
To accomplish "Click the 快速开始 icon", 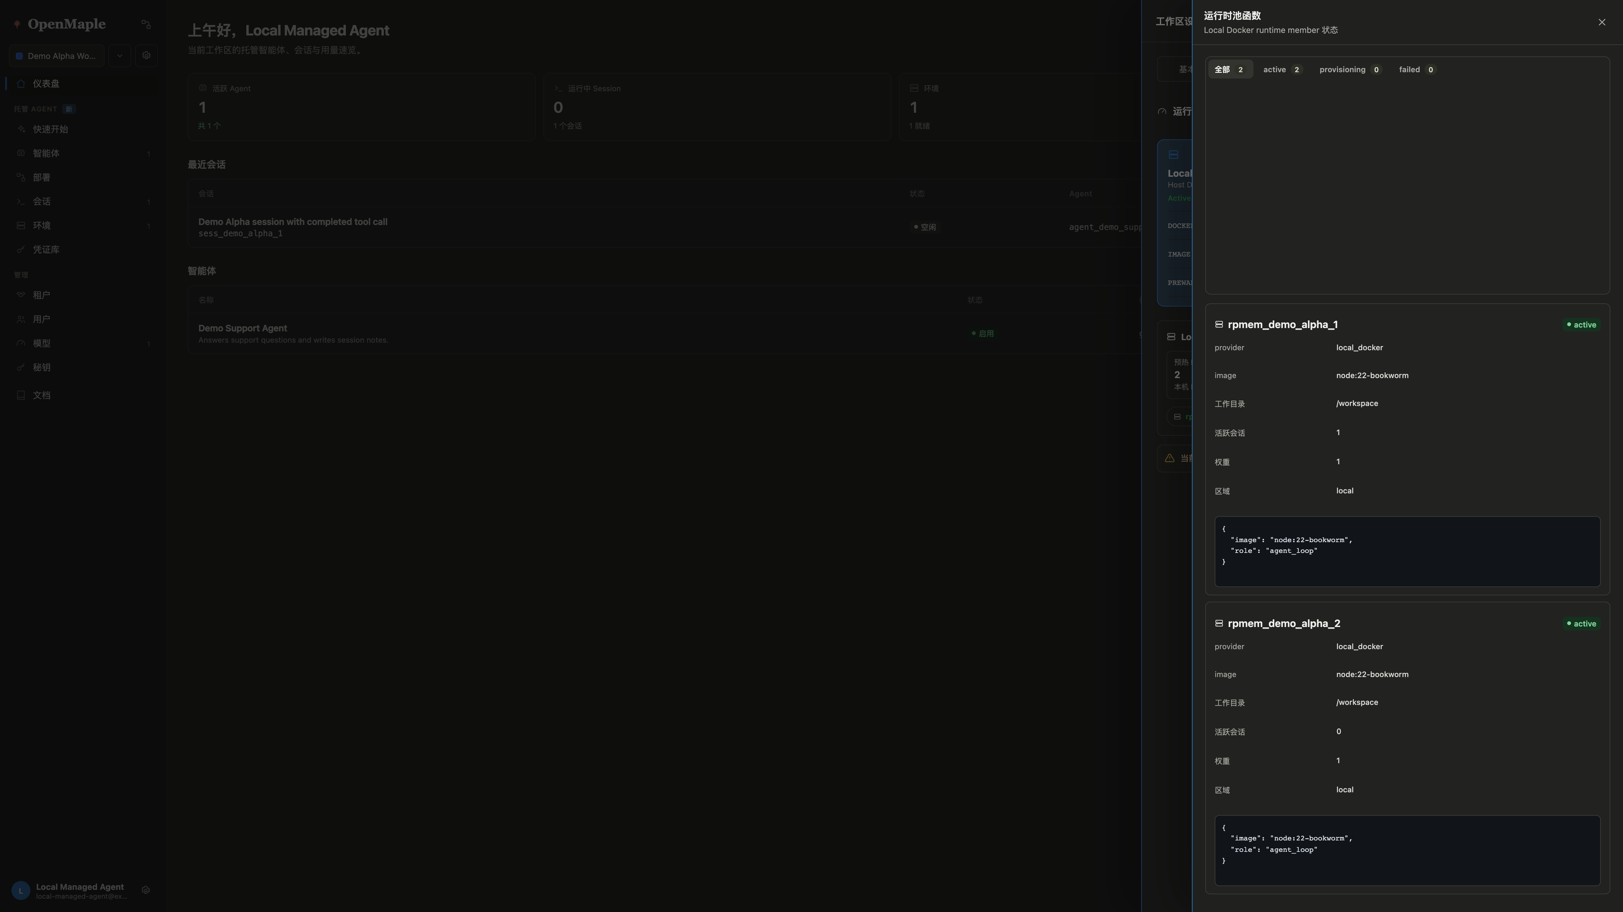I will (21, 129).
